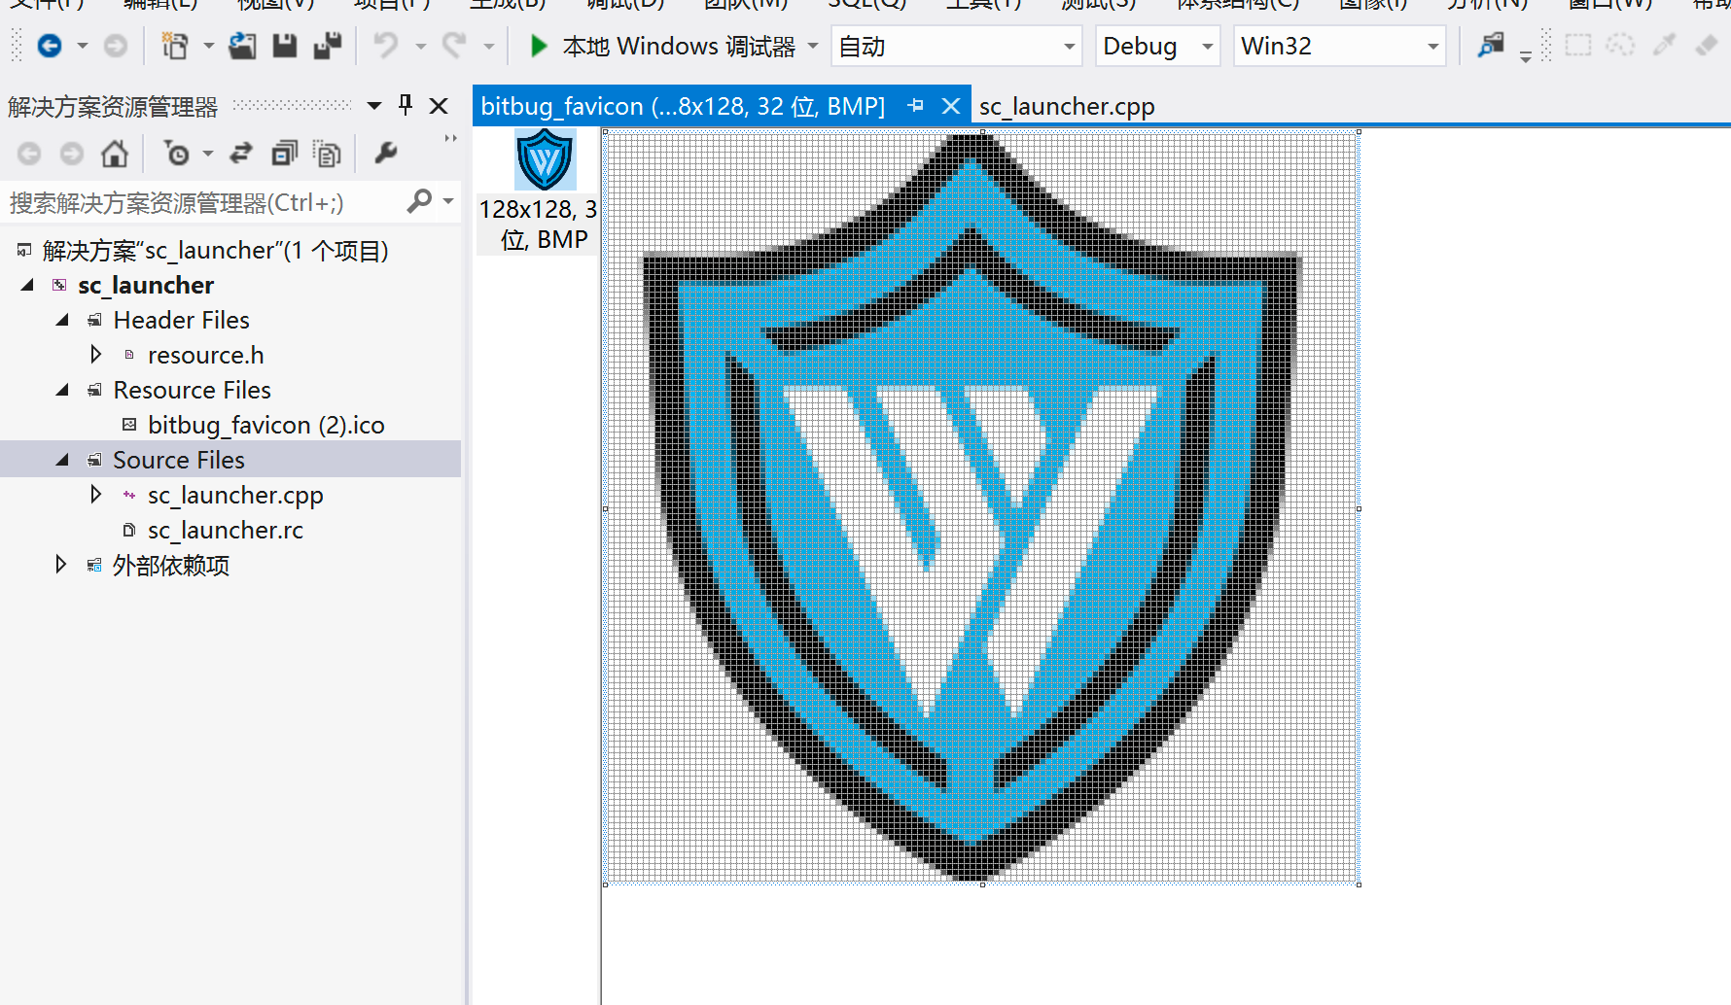This screenshot has height=1005, width=1731.
Task: Click the Navigate Backward arrow icon
Action: 50,46
